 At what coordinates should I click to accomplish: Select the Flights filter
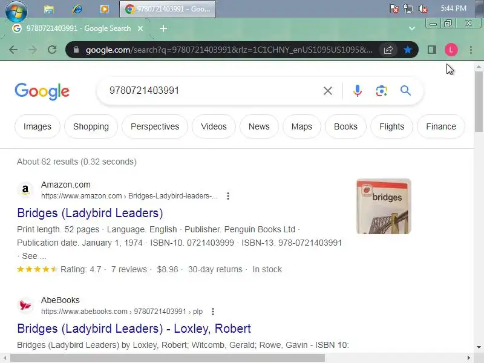391,126
